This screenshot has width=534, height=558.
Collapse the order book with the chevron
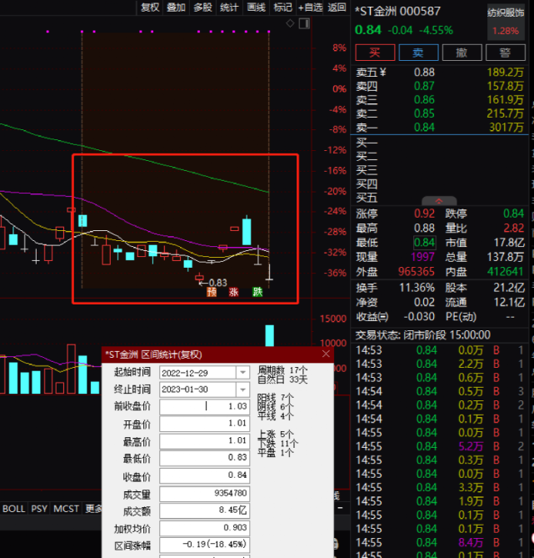click(x=441, y=201)
